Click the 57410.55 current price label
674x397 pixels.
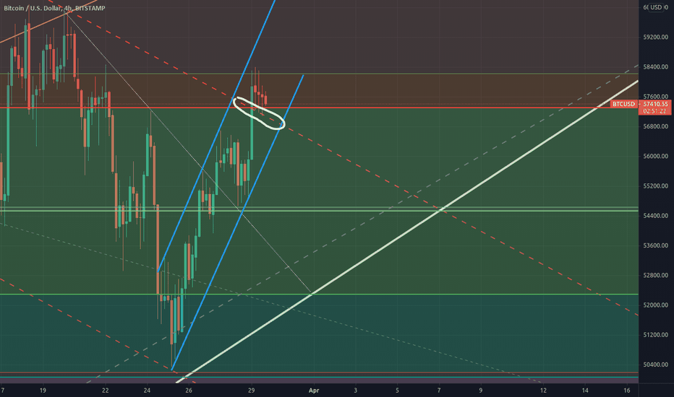pyautogui.click(x=655, y=104)
